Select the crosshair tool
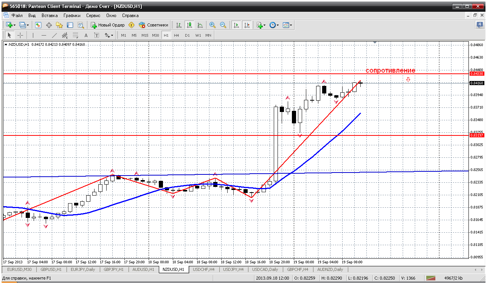Image resolution: width=487 pixels, height=283 pixels. pyautogui.click(x=20, y=35)
